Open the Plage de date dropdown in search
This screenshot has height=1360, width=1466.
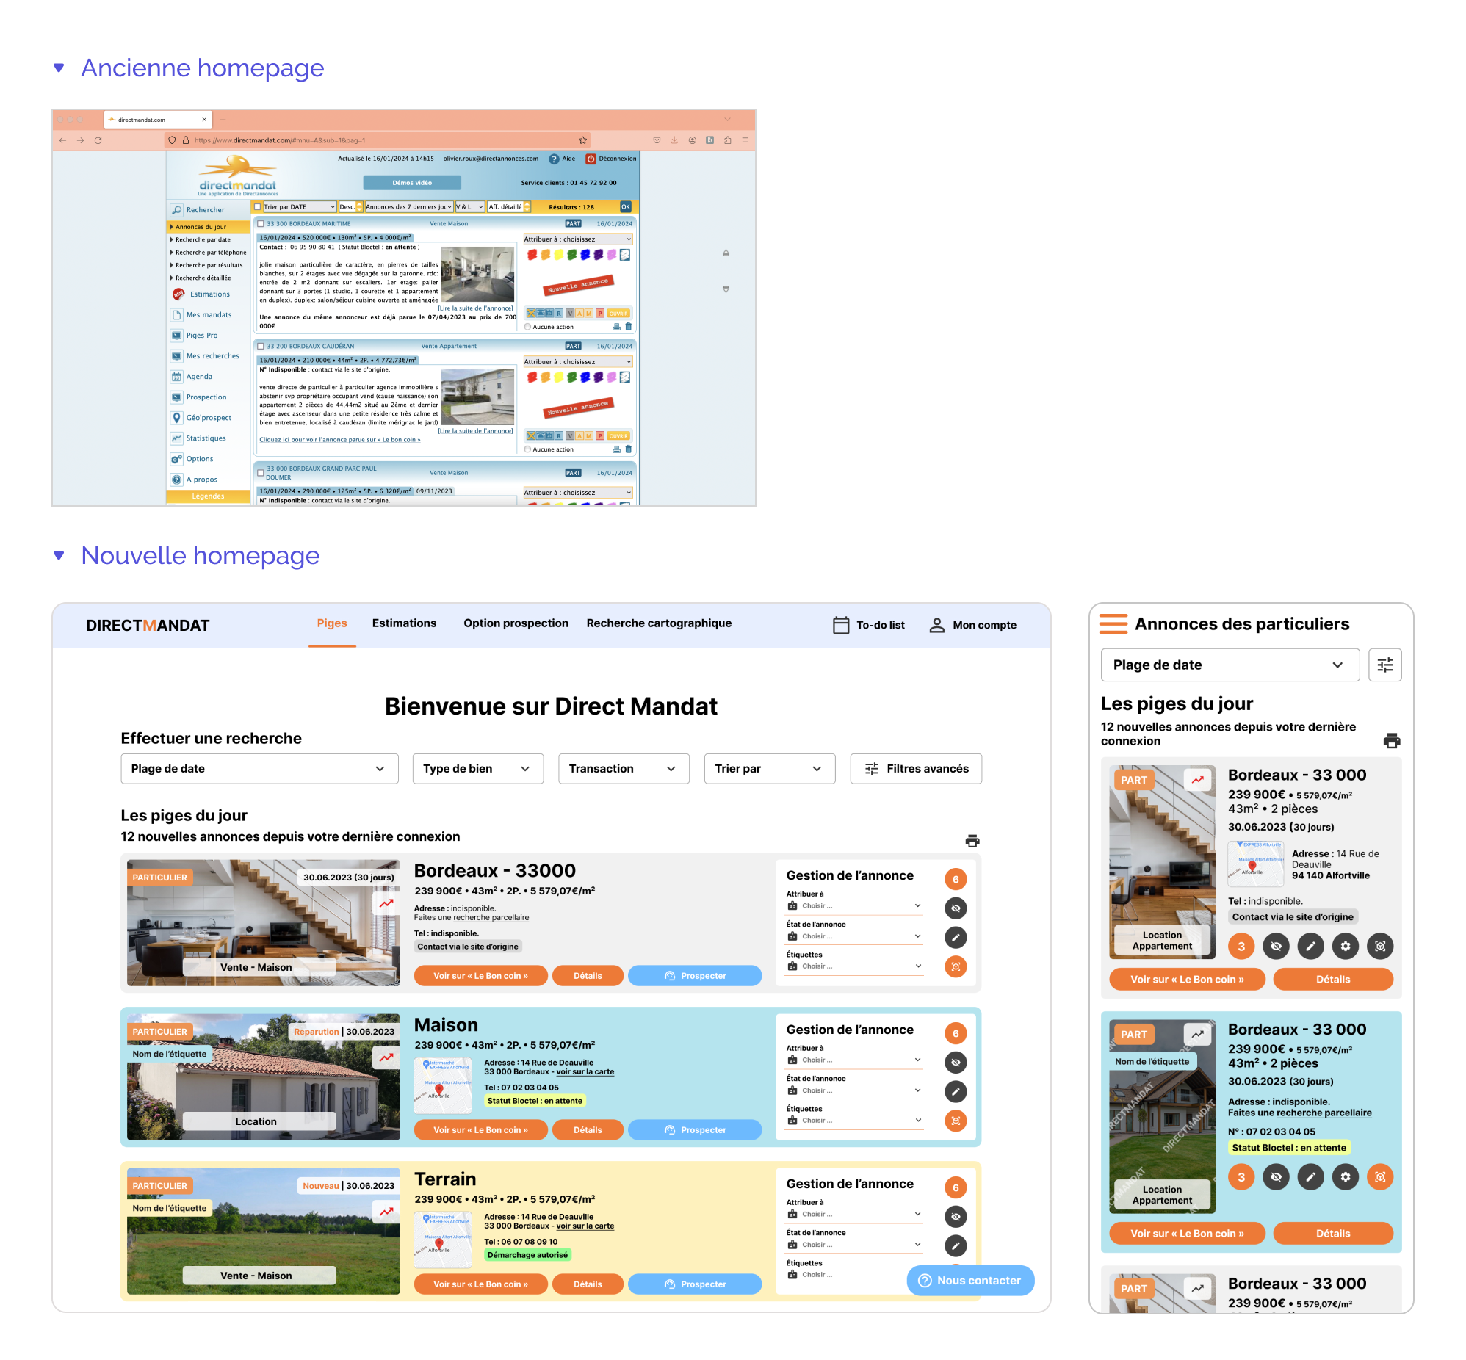pos(259,768)
